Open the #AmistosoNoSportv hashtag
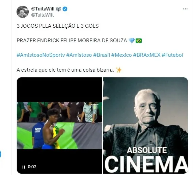Screen dimensions: 193x175 point(41,55)
